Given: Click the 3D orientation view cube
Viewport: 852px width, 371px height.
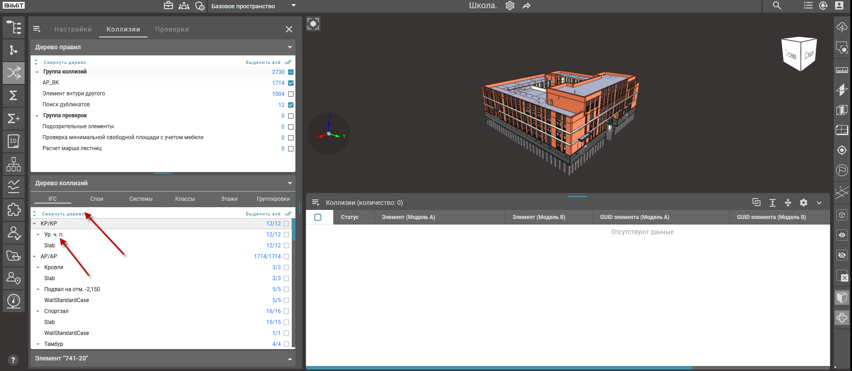Looking at the screenshot, I should (x=799, y=54).
